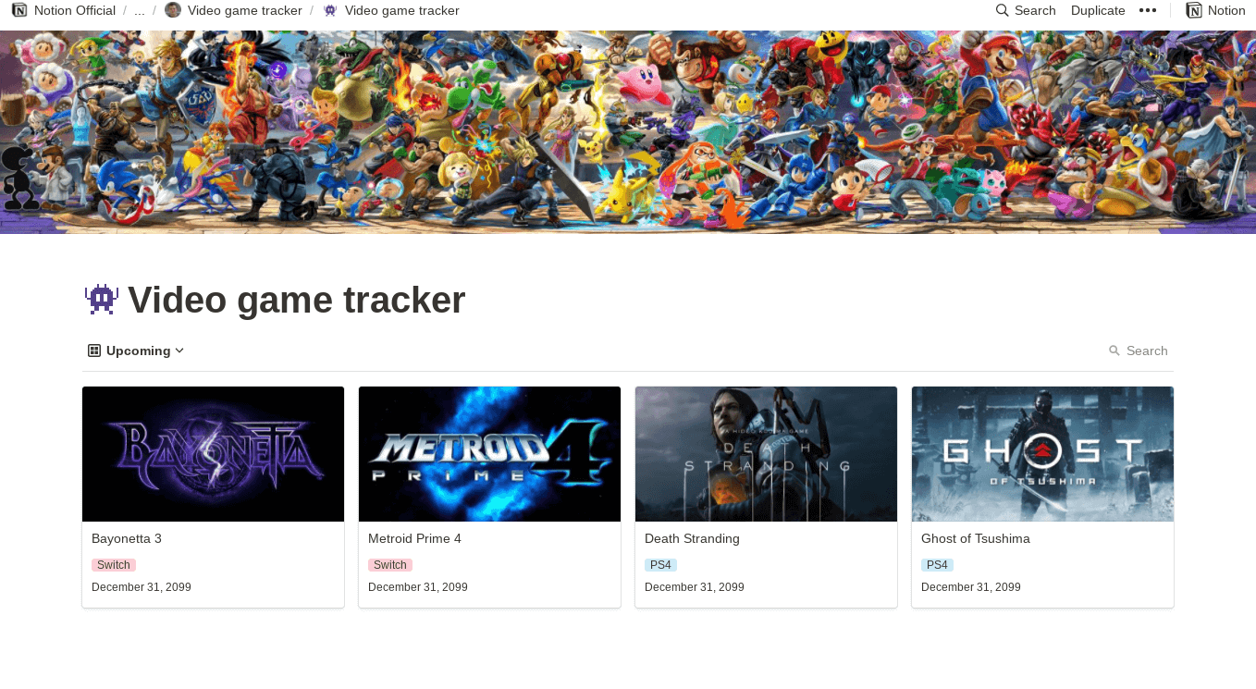
Task: Click the PS4 tag on Ghost of Tsushima
Action: pos(937,565)
